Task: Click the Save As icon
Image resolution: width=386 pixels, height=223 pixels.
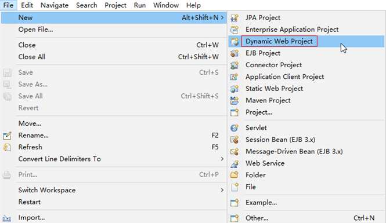Action: pos(7,85)
